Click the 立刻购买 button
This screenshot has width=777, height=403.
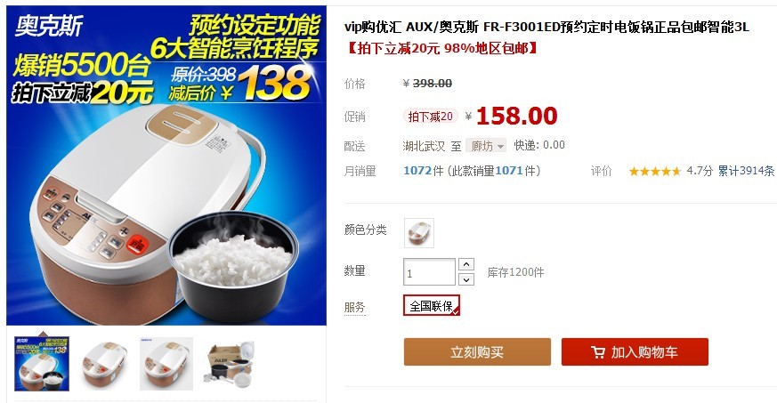pyautogui.click(x=477, y=352)
